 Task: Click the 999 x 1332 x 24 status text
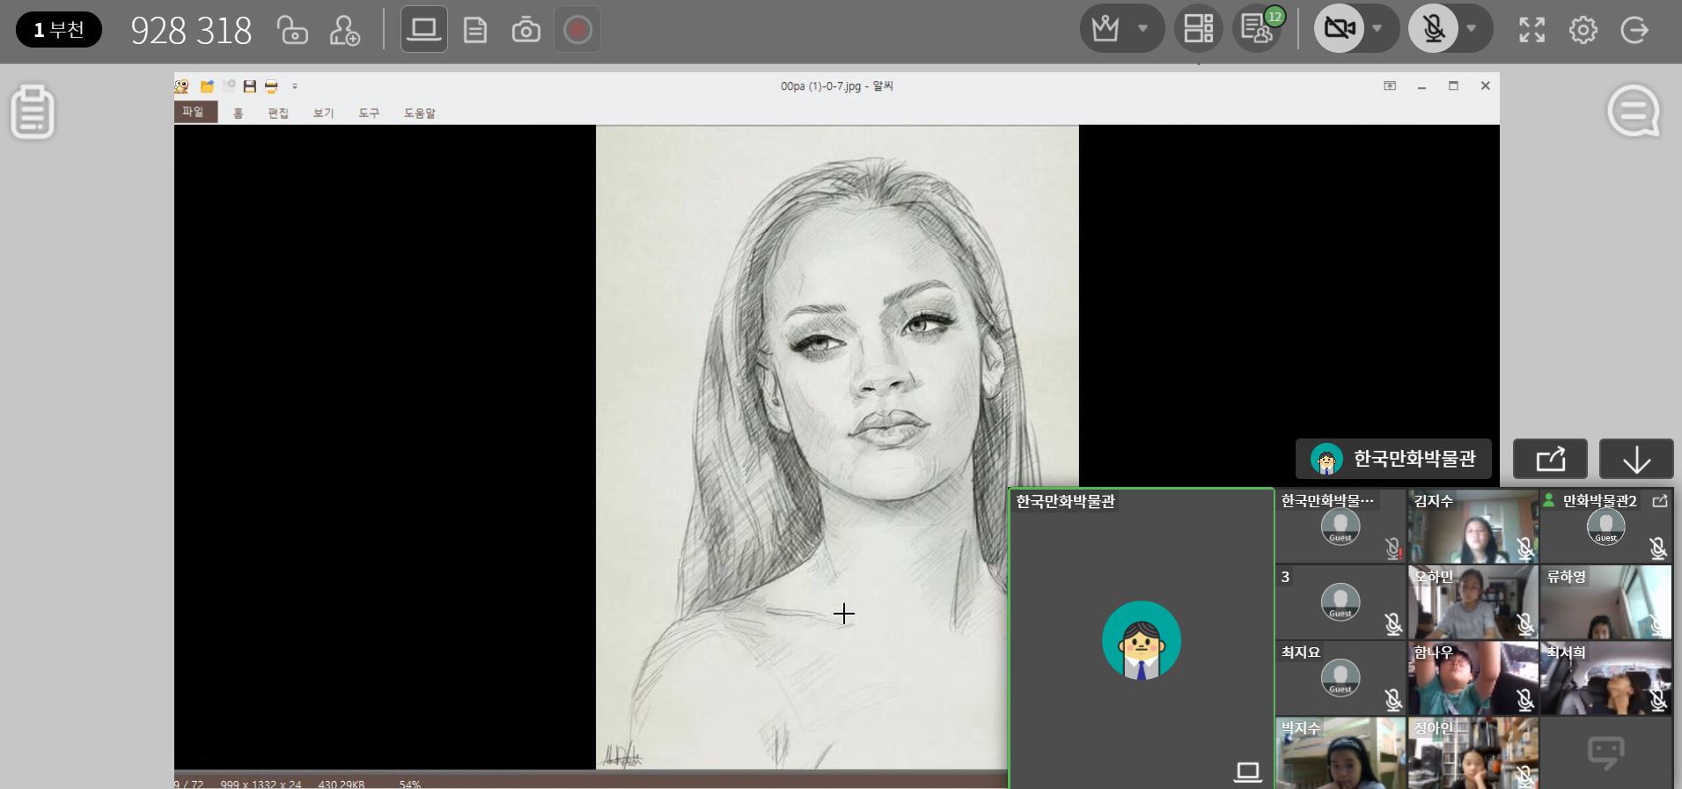coord(261,784)
